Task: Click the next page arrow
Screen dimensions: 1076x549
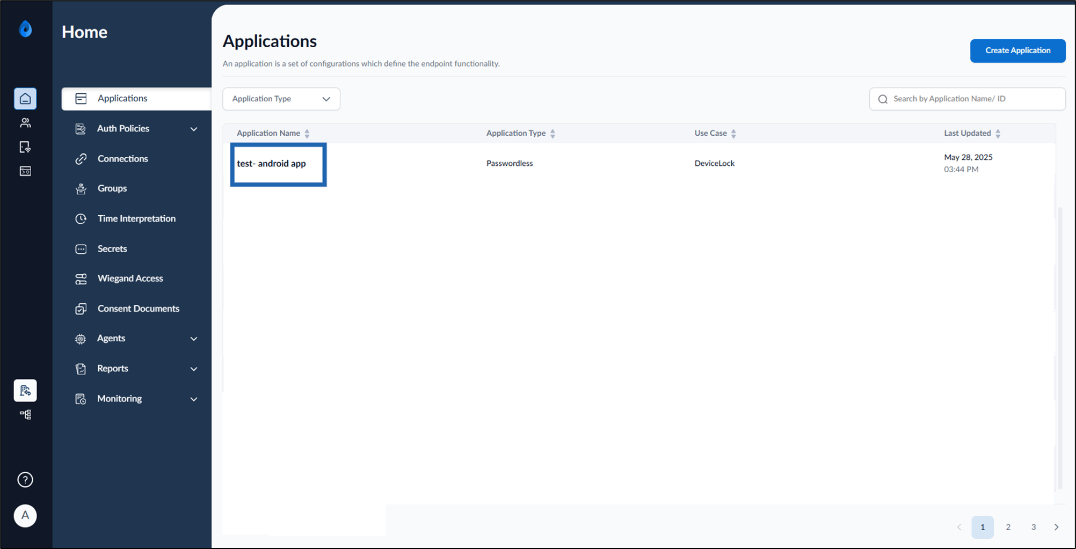Action: point(1056,527)
